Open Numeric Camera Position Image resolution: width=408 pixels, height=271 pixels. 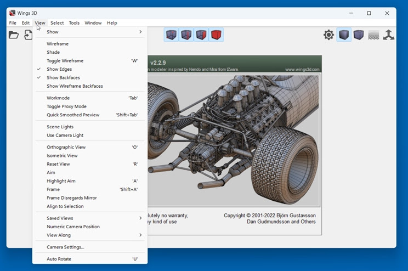click(90, 227)
